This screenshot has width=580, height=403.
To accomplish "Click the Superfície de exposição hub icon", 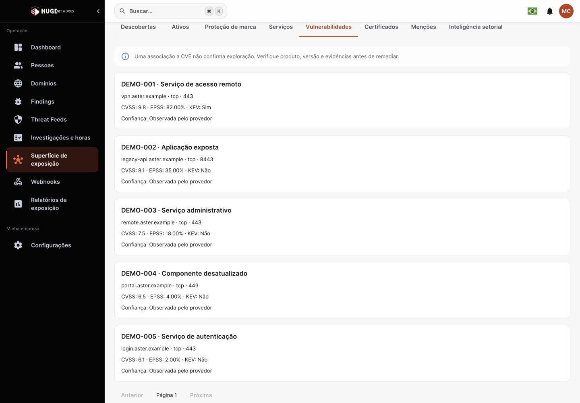I will 18,160.
